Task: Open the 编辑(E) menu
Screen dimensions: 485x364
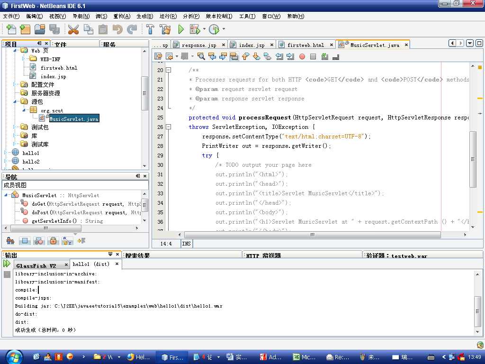Action: (x=34, y=16)
